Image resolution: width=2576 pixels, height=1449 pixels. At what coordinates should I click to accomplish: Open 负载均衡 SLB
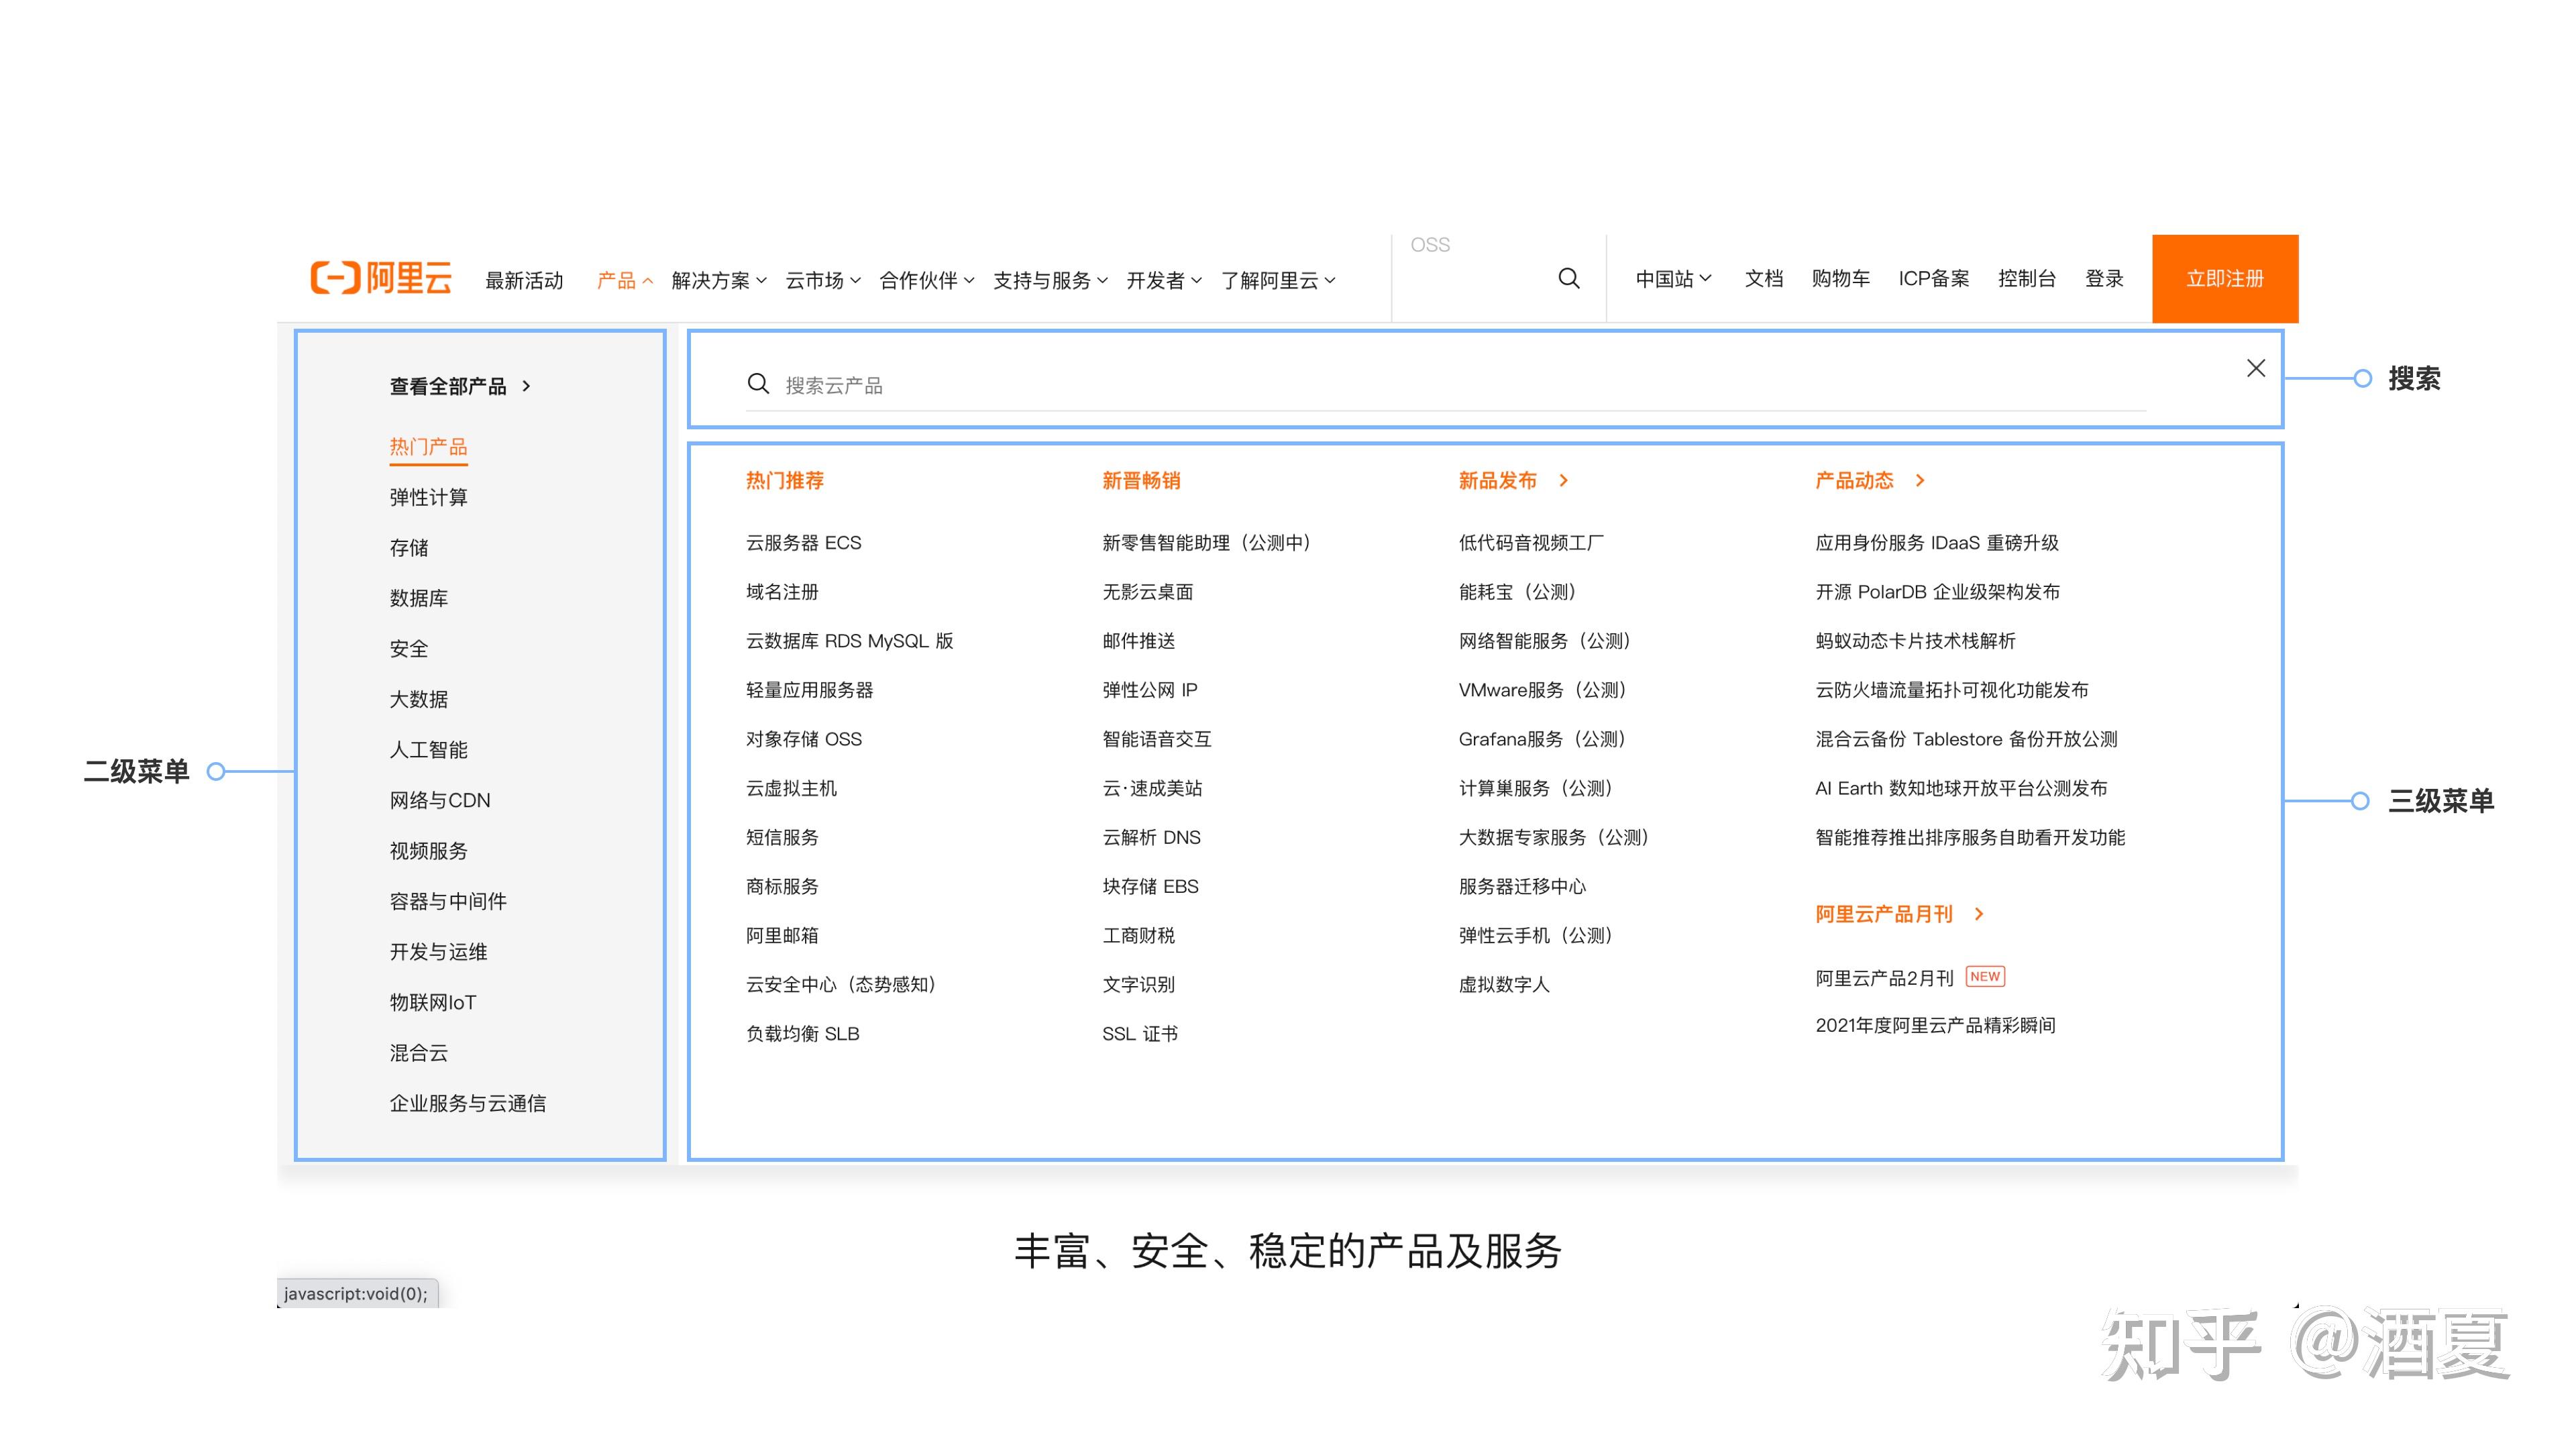click(802, 1034)
